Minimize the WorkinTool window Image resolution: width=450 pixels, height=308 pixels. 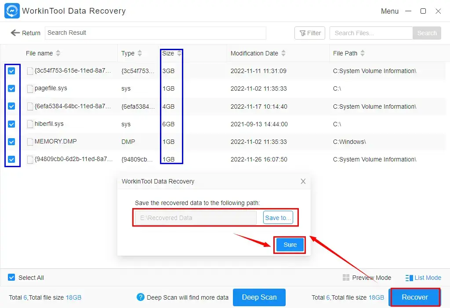point(408,11)
